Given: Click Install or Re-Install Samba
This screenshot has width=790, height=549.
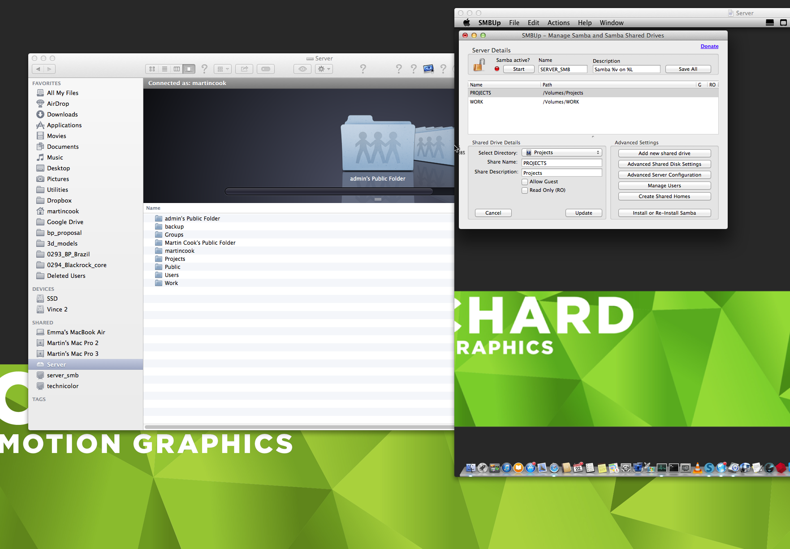Looking at the screenshot, I should tap(665, 213).
